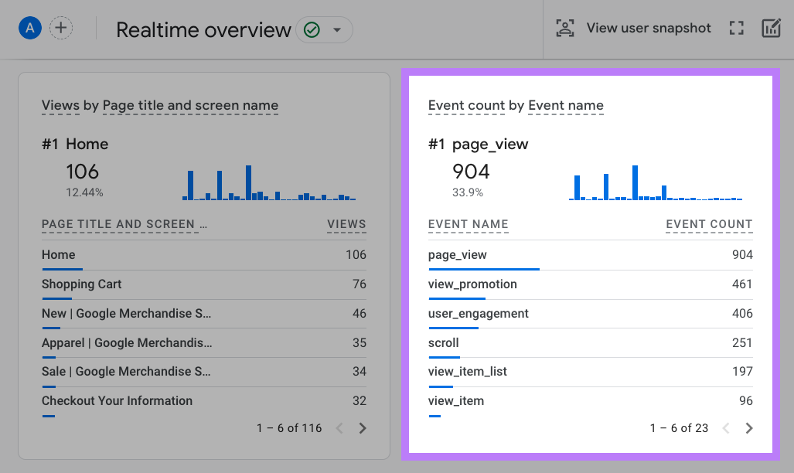Image resolution: width=794 pixels, height=473 pixels.
Task: Click the plus icon beside the avatar
Action: [x=60, y=28]
